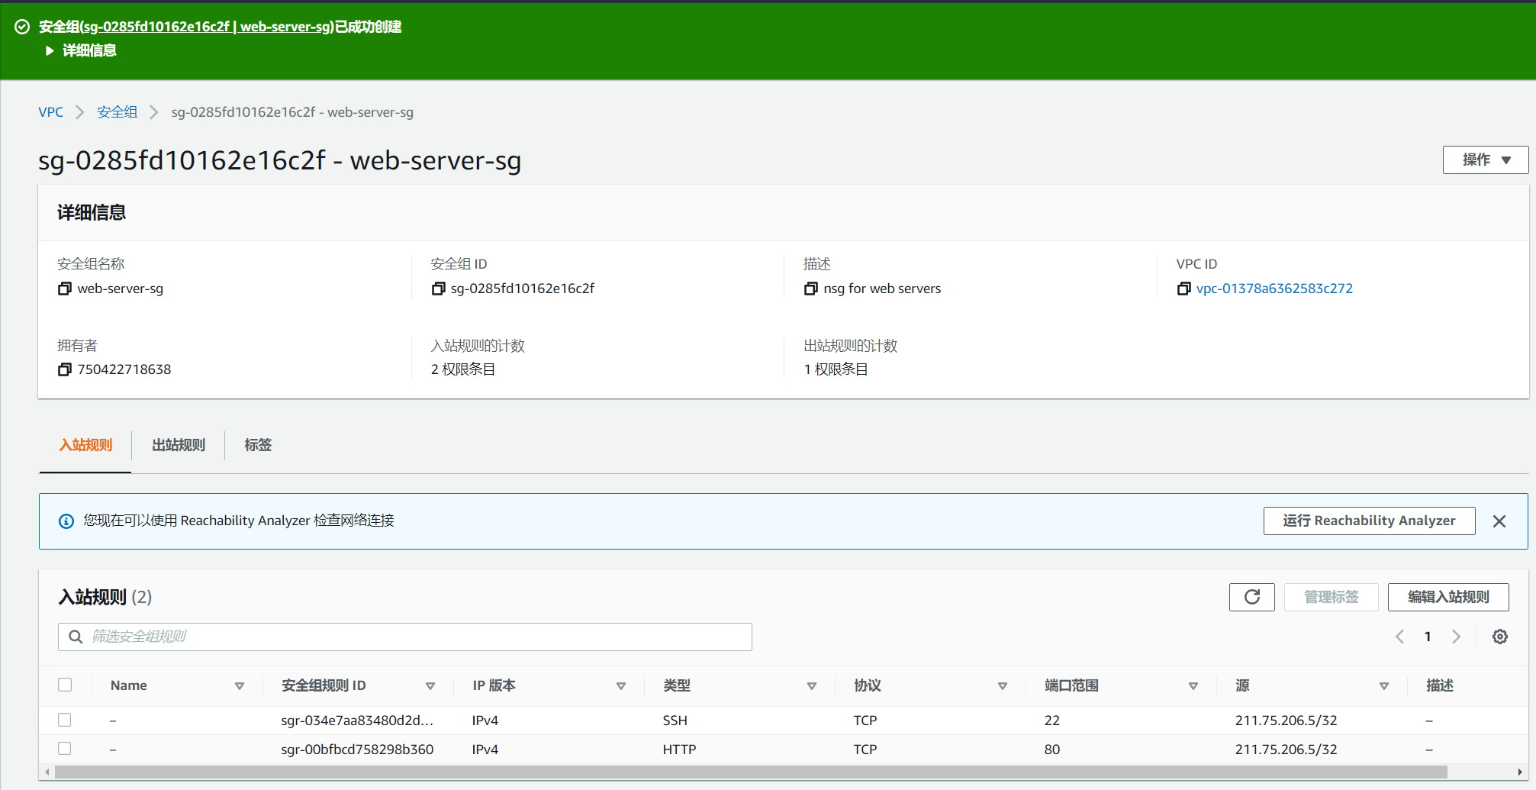Sort by 类型 column arrow
The image size is (1536, 790).
click(x=812, y=686)
